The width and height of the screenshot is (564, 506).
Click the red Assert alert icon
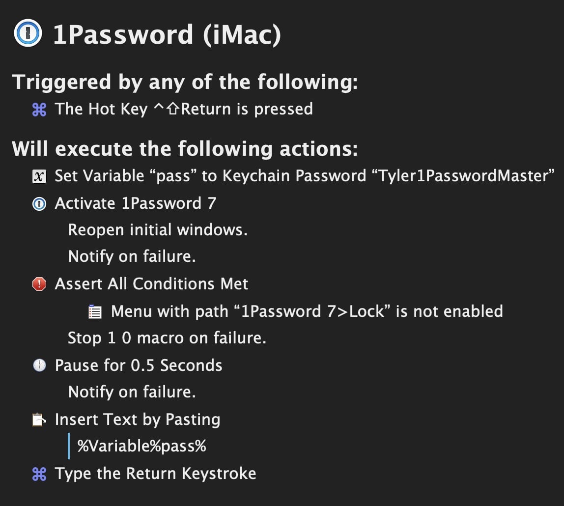39,284
